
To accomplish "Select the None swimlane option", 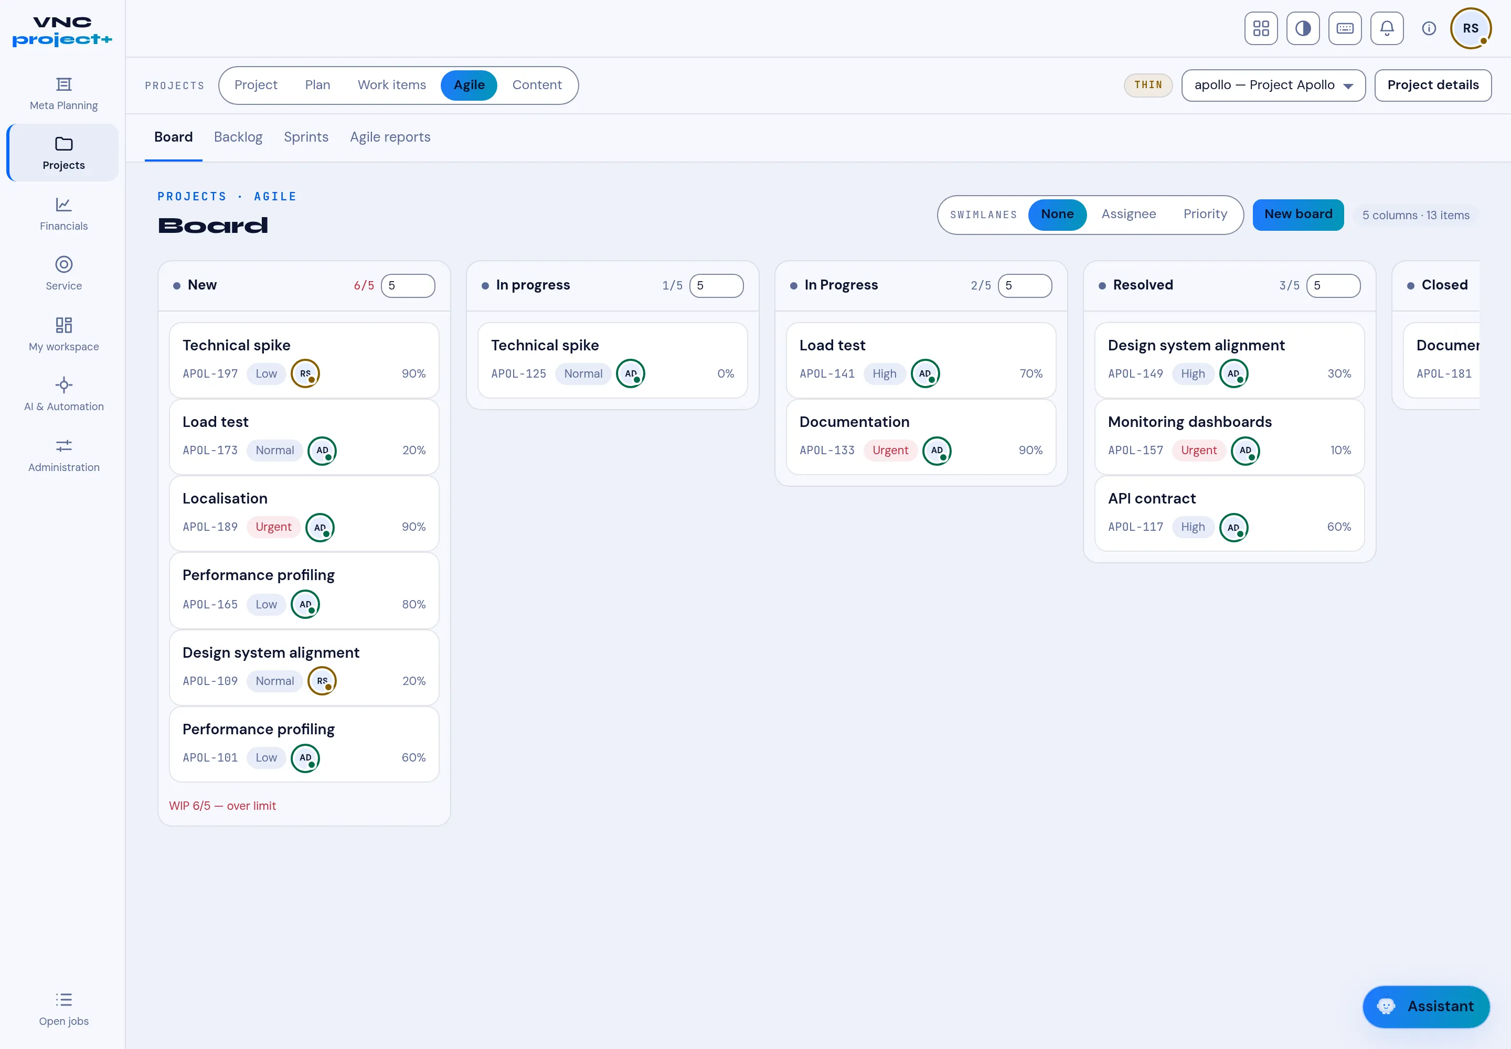I will (1057, 215).
